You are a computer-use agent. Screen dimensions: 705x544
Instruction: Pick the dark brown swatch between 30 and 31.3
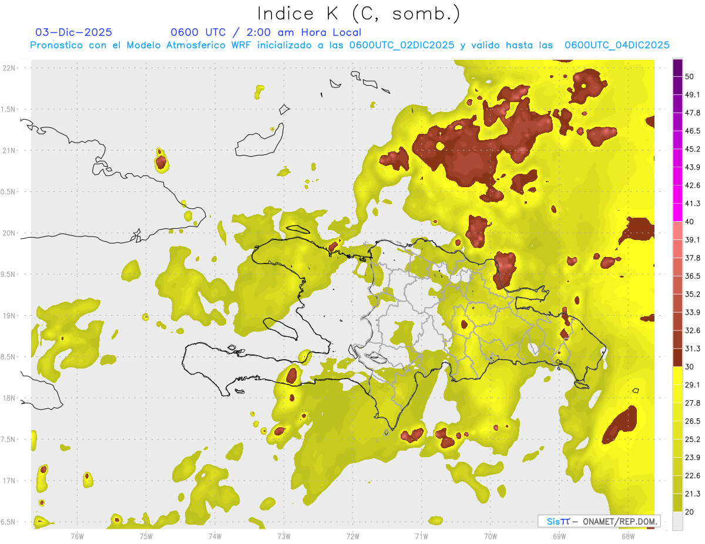[x=677, y=357]
